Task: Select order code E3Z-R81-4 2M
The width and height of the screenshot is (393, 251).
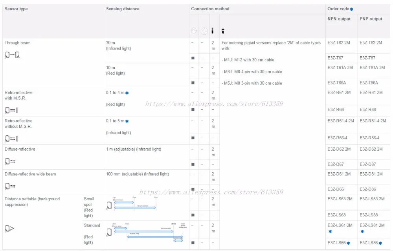Action: pos(373,121)
